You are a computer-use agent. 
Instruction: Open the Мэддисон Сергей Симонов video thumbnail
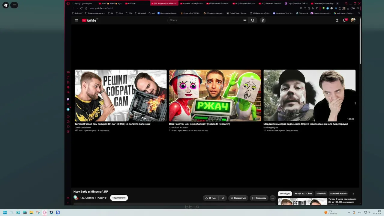click(310, 95)
